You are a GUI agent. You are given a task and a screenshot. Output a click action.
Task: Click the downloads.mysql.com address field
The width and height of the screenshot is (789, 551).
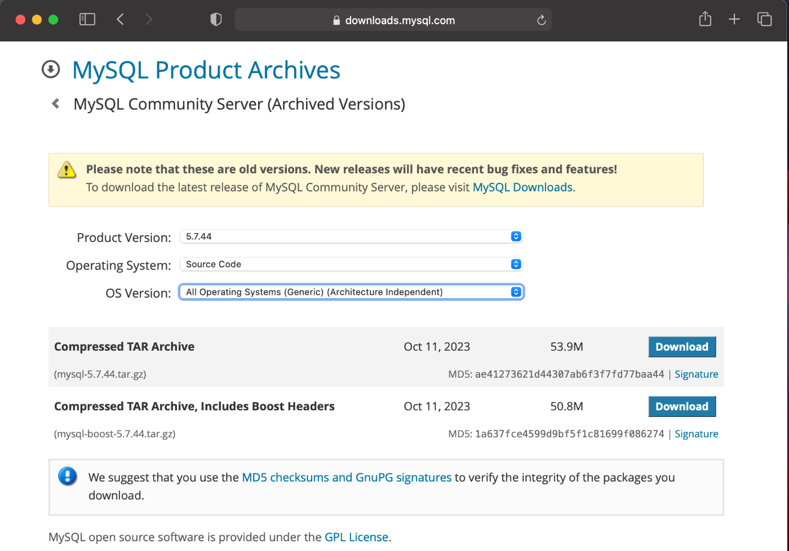point(393,20)
